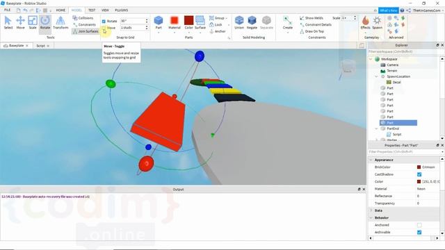
Task: Click the help question mark icon
Action: click(x=402, y=10)
